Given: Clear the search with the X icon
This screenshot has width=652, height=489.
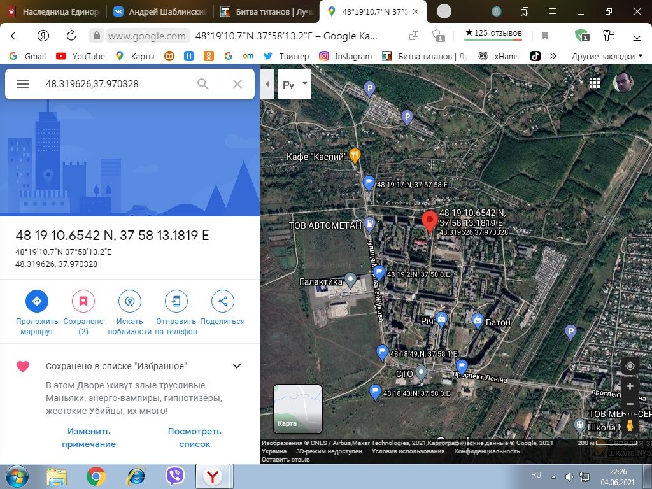Looking at the screenshot, I should click(237, 84).
